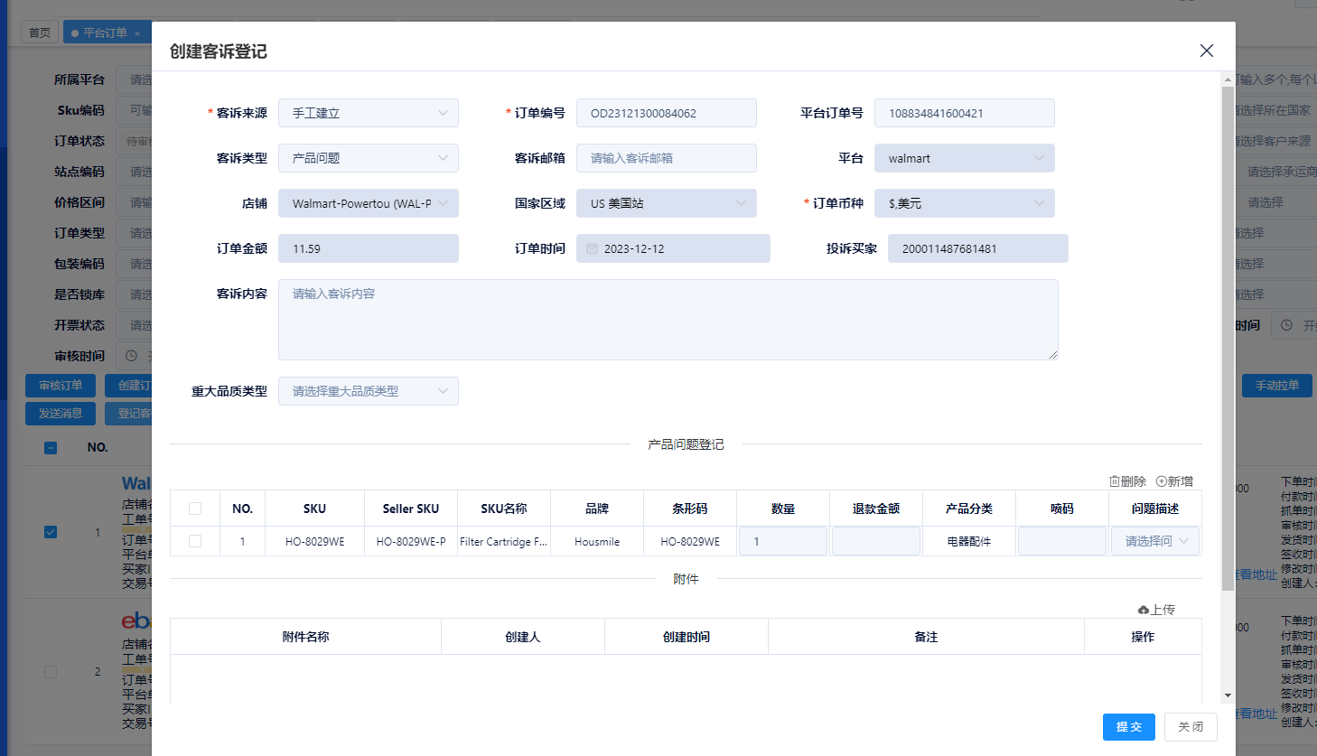
Task: Expand the 重大品质类型 dropdown
Action: pos(368,390)
